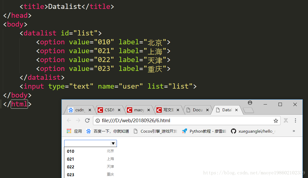Minimize the Chrome window

pyautogui.click(x=265, y=104)
